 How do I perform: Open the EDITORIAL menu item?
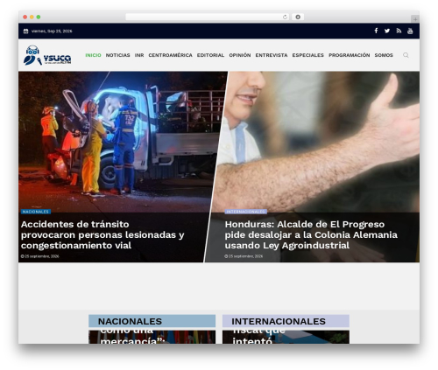coord(210,55)
